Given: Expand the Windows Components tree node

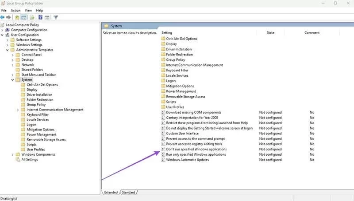Looking at the screenshot, I should (12, 154).
